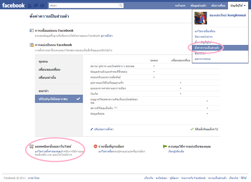This screenshot has height=182, width=251.
Task: Click the lock icon beside การแบ่งปันบน Facebook
Action: point(32,45)
